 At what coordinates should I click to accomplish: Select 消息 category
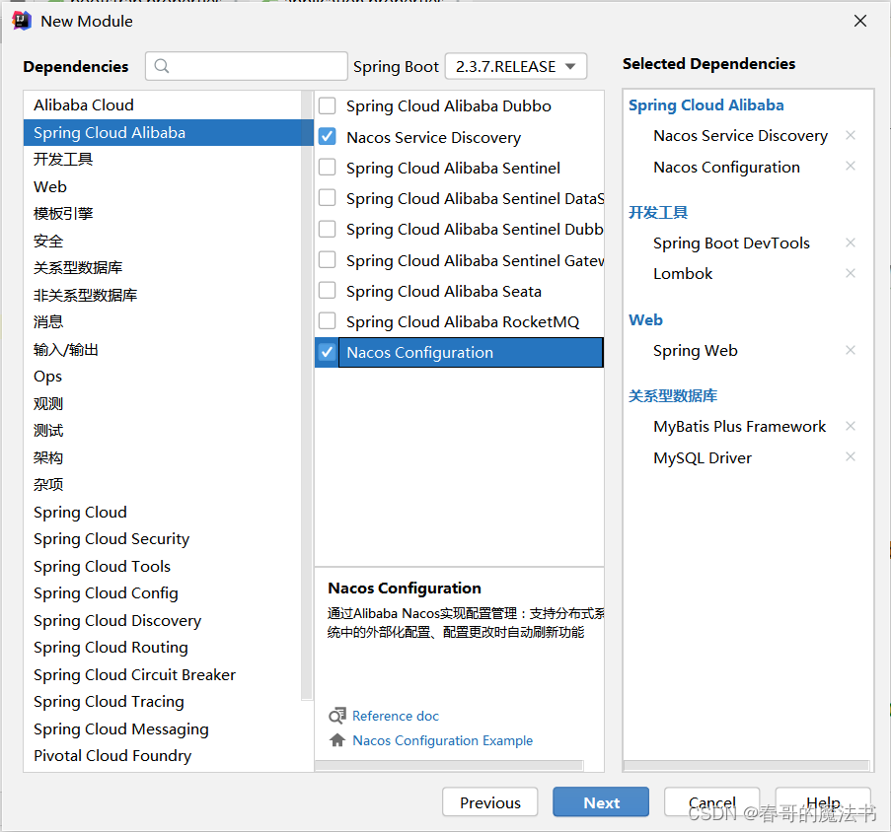[x=163, y=321]
